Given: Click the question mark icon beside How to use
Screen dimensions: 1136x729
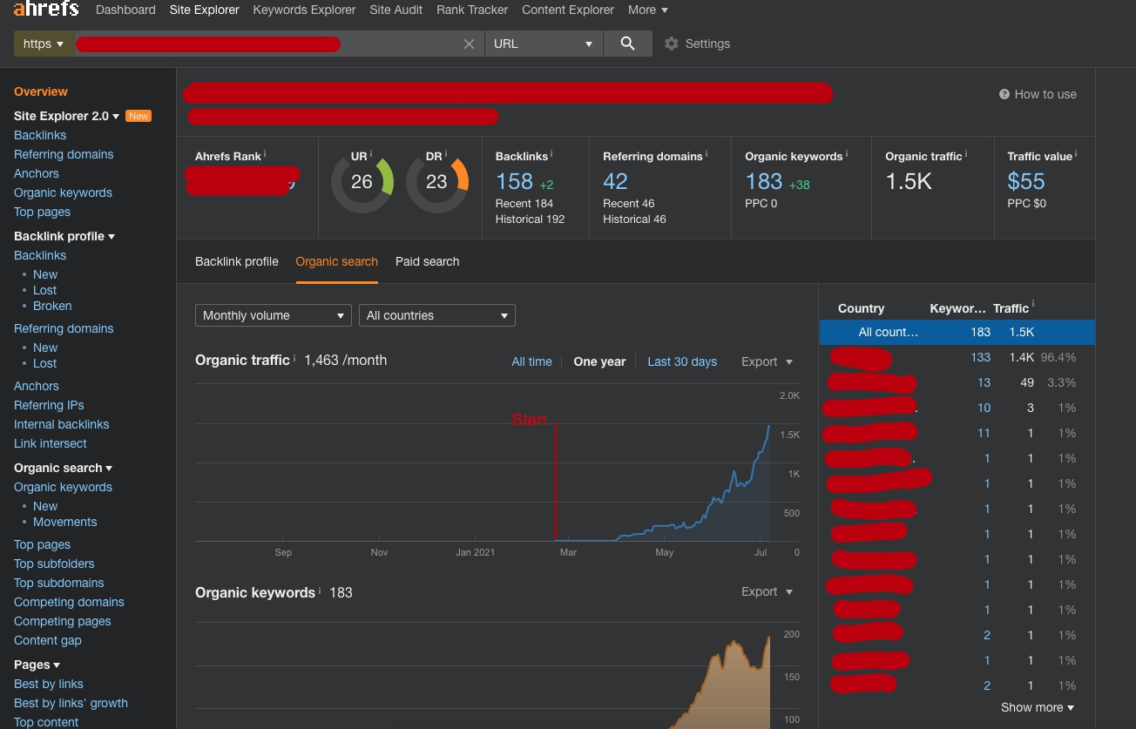Looking at the screenshot, I should click(x=1004, y=94).
